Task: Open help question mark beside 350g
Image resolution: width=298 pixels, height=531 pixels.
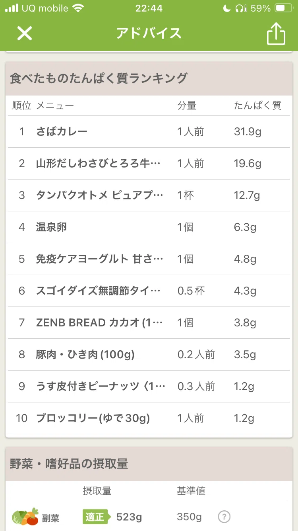Action: (x=224, y=517)
